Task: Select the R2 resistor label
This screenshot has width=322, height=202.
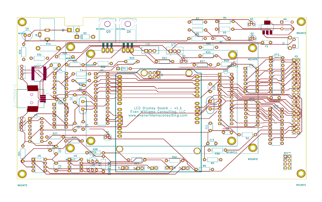Action: 247,138
